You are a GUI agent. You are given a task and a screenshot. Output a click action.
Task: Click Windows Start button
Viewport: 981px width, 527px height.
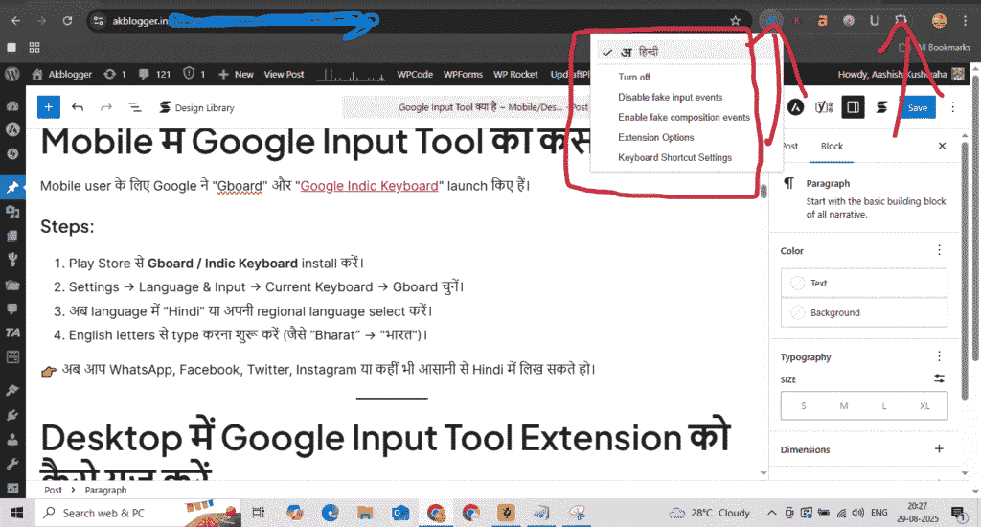[17, 514]
